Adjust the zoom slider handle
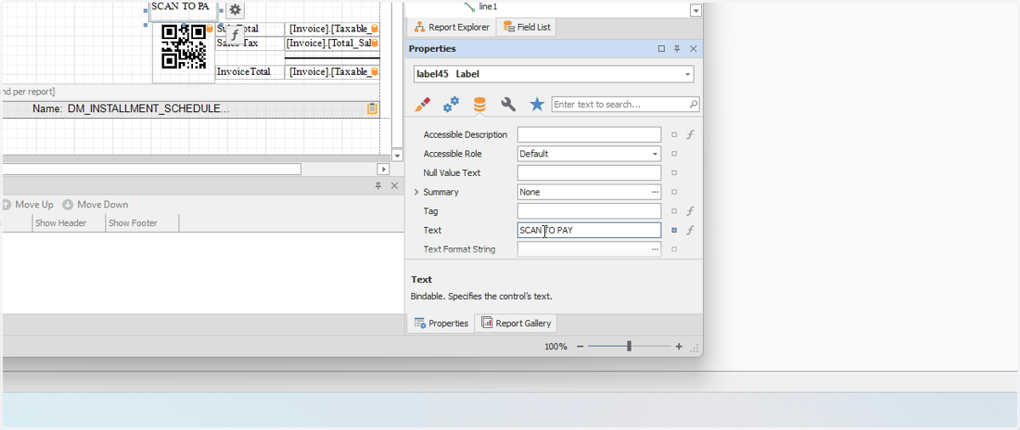The width and height of the screenshot is (1020, 430). point(629,347)
